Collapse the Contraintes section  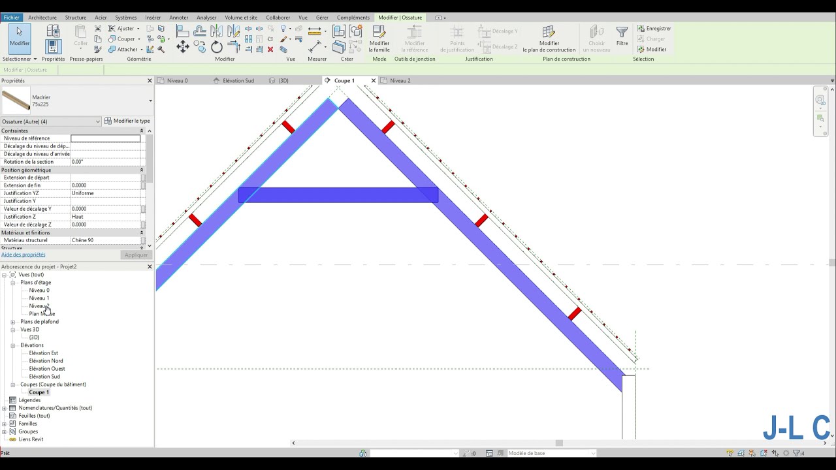[142, 131]
